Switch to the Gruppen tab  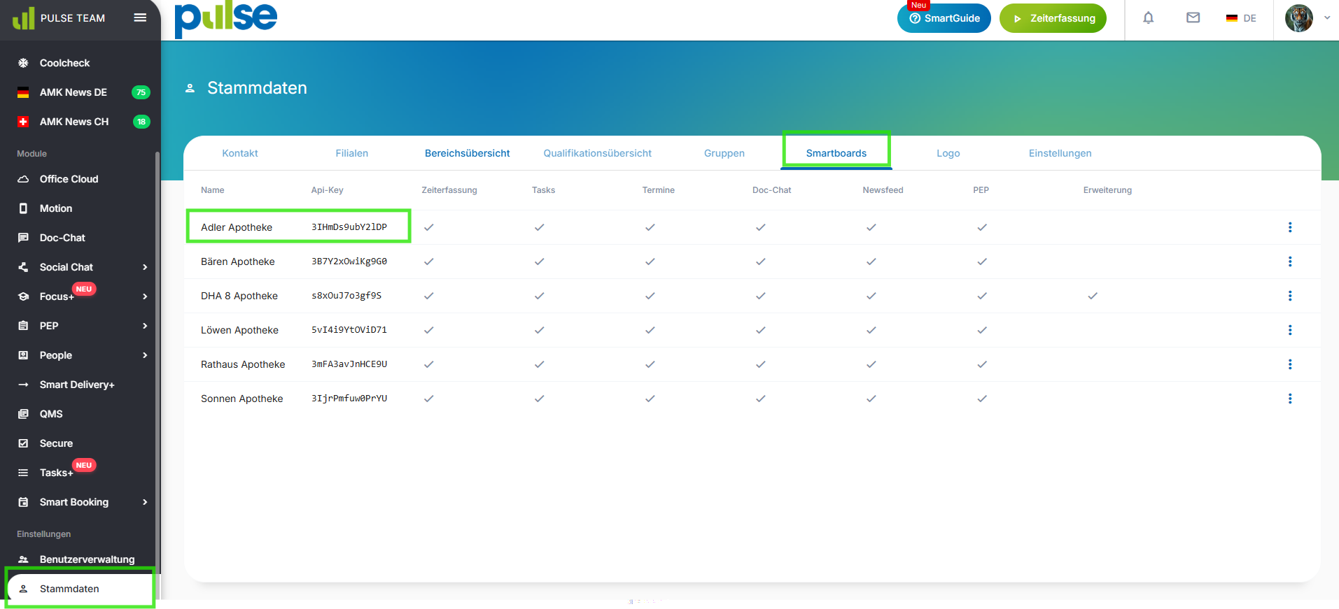(x=724, y=153)
